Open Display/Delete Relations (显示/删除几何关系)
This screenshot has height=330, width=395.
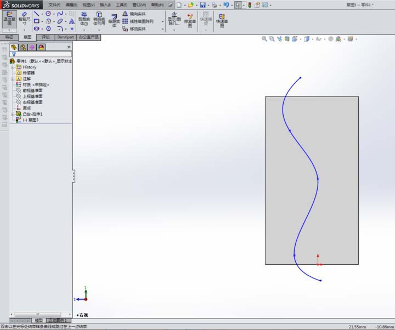174,19
